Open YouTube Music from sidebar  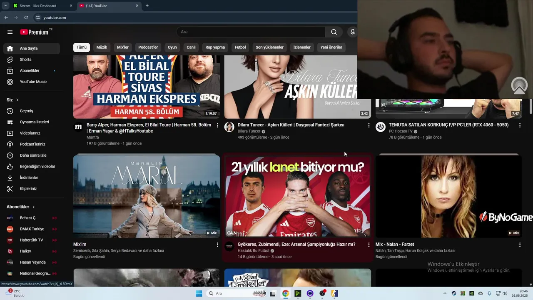pos(32,82)
